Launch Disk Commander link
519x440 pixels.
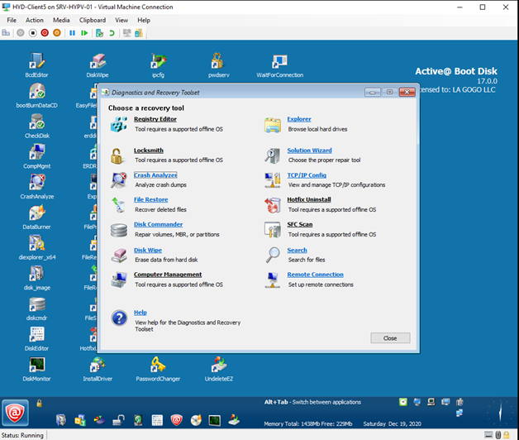click(x=158, y=224)
